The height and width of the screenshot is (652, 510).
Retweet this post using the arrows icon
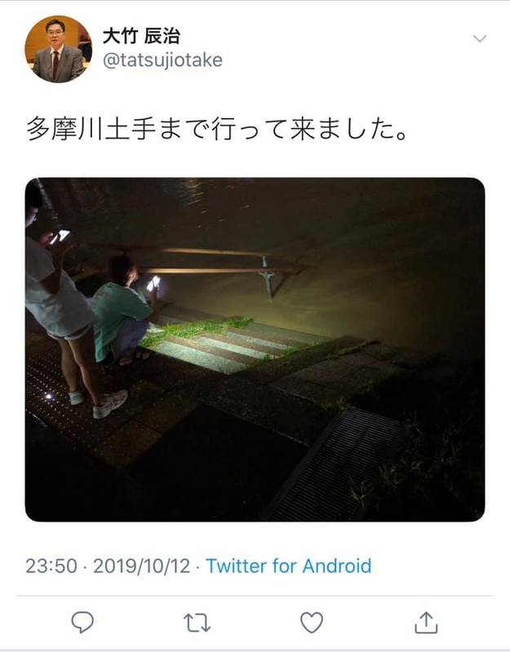point(197,623)
